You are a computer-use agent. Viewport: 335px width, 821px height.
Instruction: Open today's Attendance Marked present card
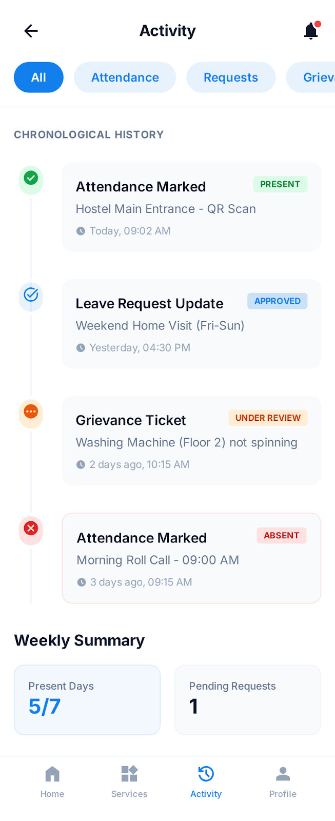click(x=191, y=207)
